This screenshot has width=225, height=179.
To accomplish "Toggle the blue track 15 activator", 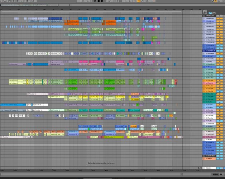I will (219, 51).
